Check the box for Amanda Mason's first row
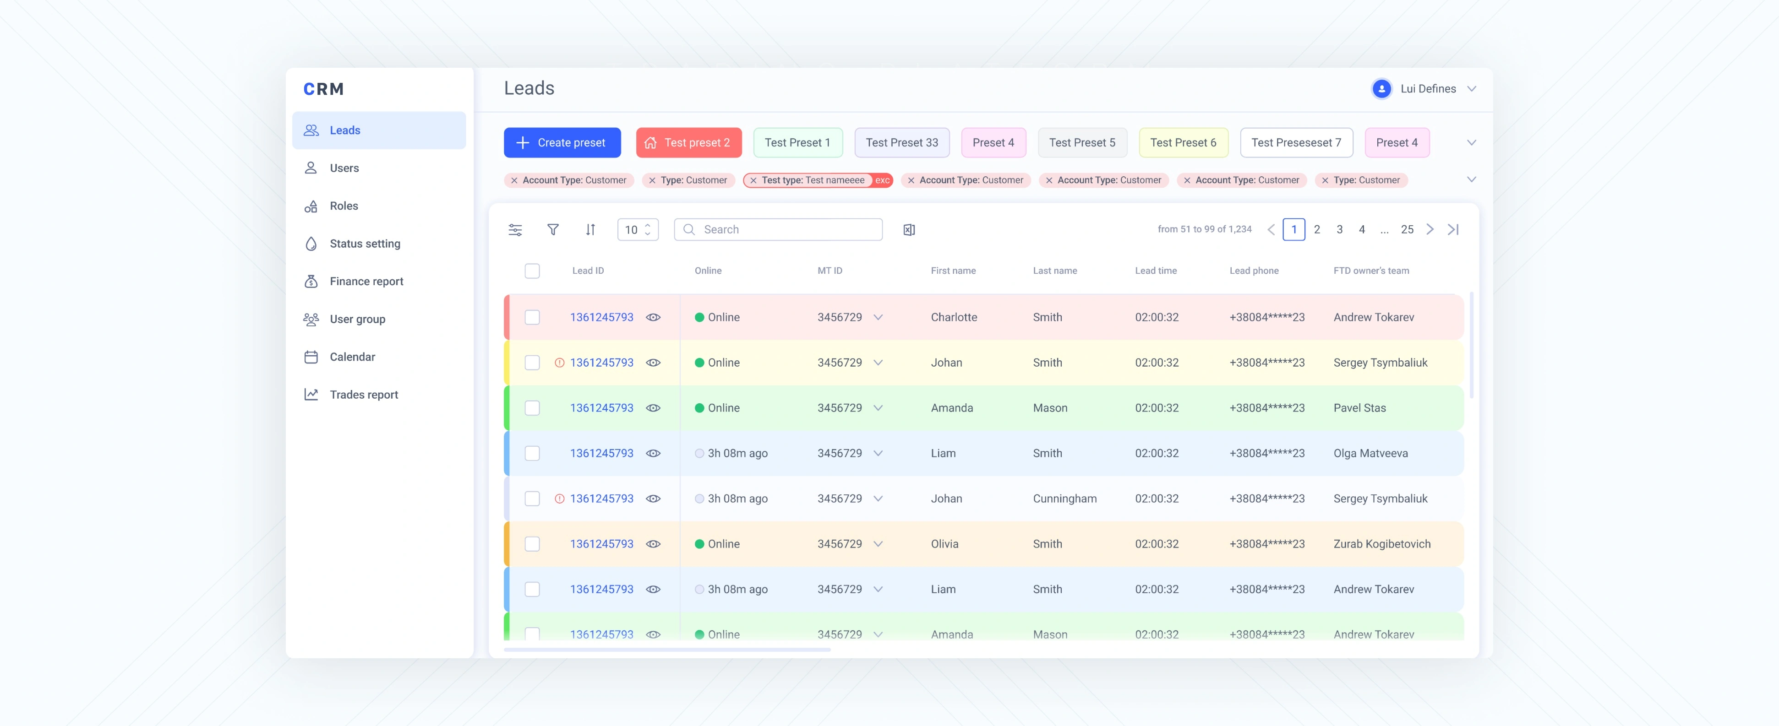Screen dimensions: 1779x726 (x=532, y=409)
